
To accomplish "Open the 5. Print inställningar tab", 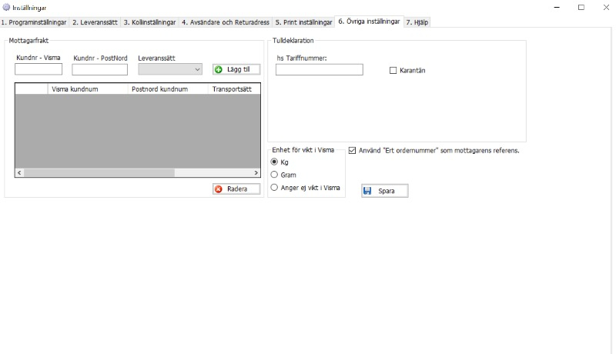I will (x=303, y=22).
